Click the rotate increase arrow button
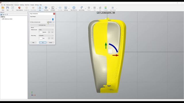The height and width of the screenshot is (103, 184). click(52, 32)
